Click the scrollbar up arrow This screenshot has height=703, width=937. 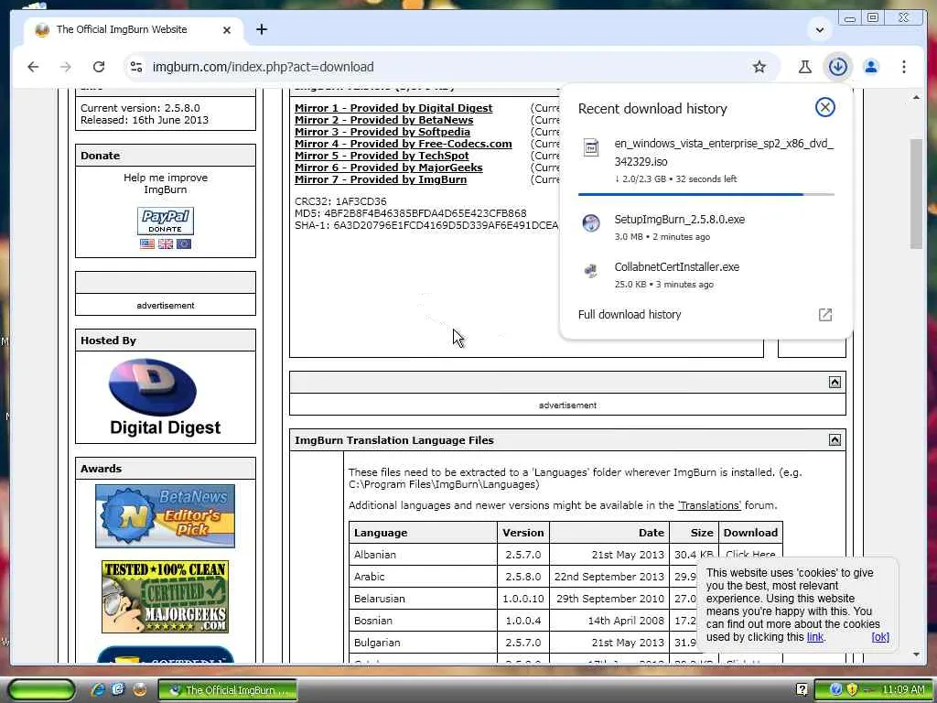[916, 97]
